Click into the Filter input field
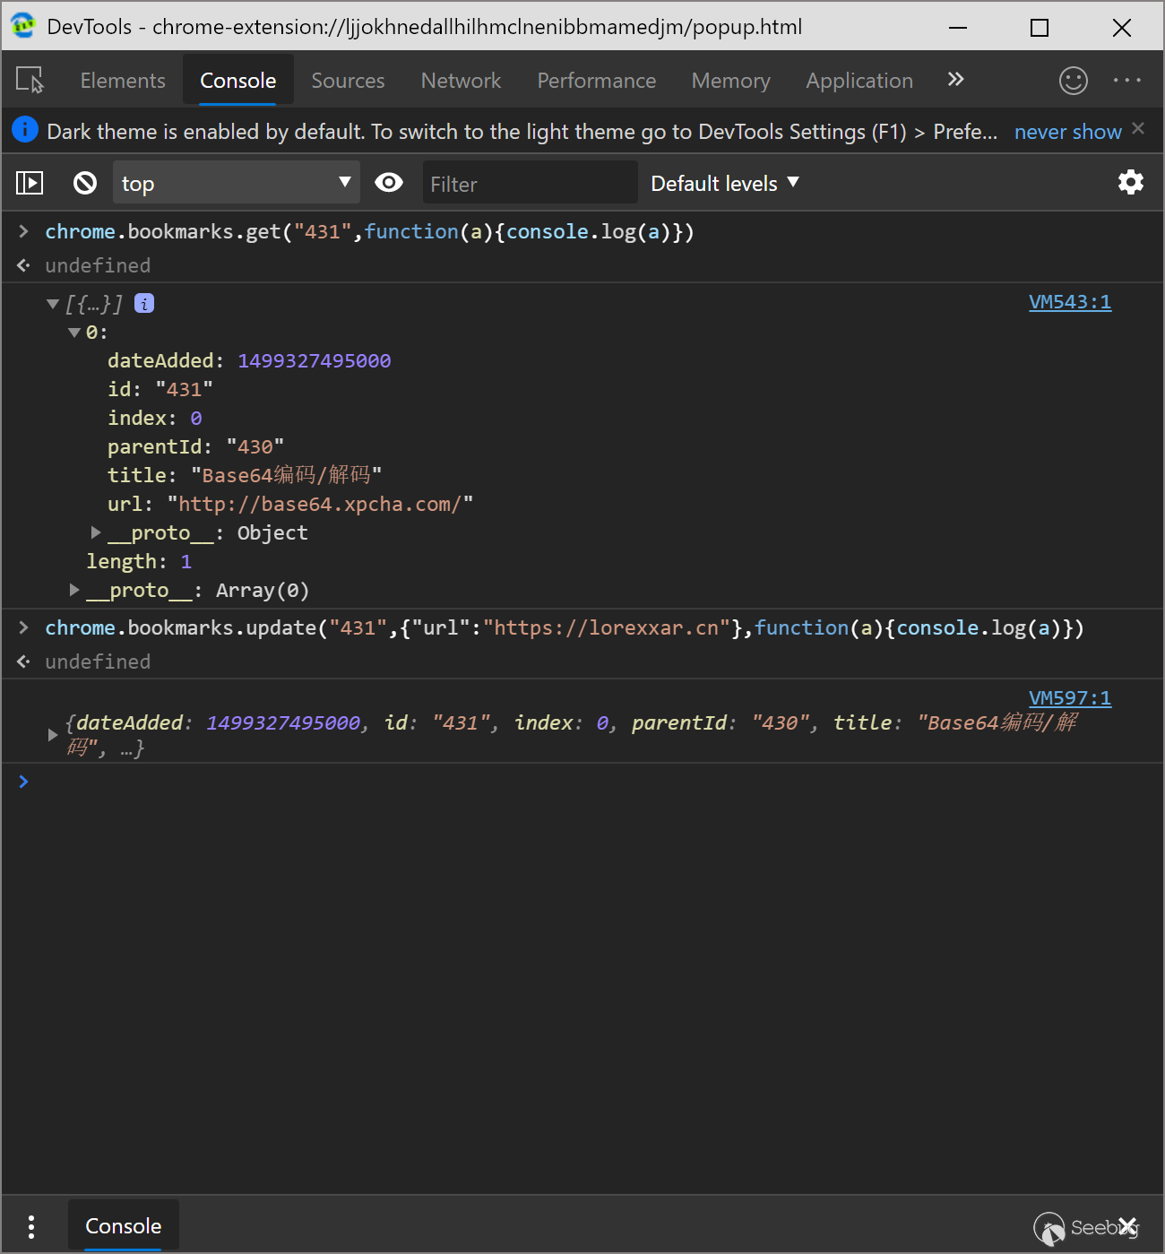 point(529,184)
